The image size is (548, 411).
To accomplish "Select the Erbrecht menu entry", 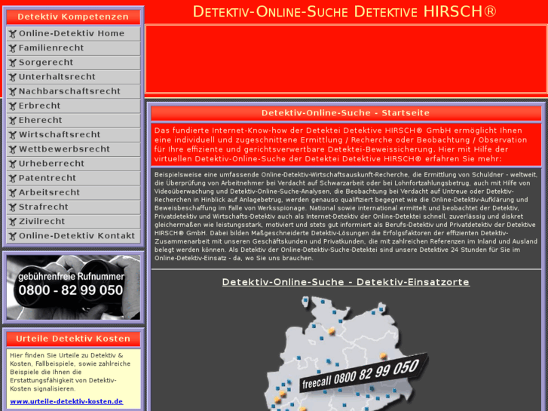I will pos(73,106).
